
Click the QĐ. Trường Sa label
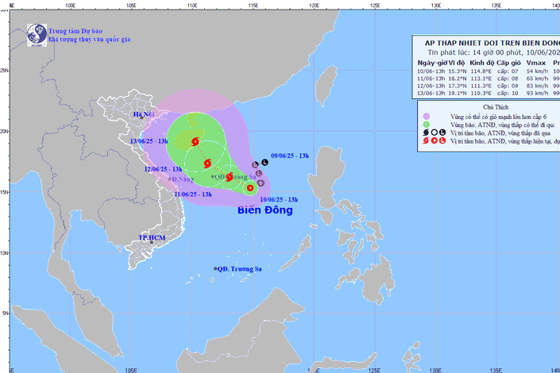click(x=241, y=269)
